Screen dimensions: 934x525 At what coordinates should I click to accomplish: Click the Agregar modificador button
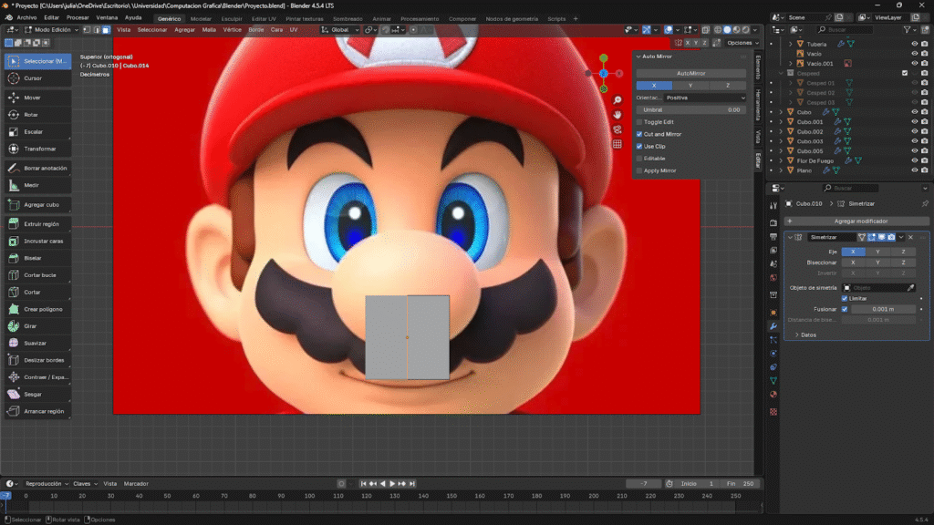pyautogui.click(x=860, y=221)
